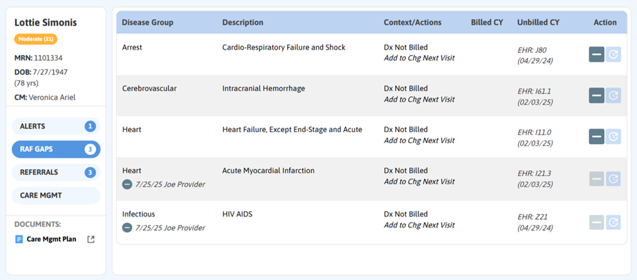Click the clock icon in the Cerebrovascular row

click(614, 95)
